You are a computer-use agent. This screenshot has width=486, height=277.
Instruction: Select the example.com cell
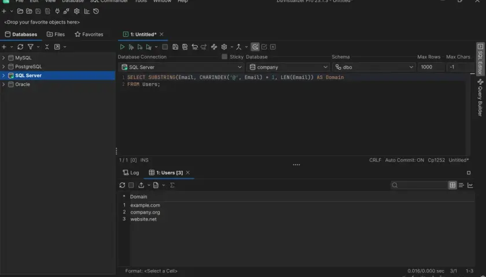[145, 205]
